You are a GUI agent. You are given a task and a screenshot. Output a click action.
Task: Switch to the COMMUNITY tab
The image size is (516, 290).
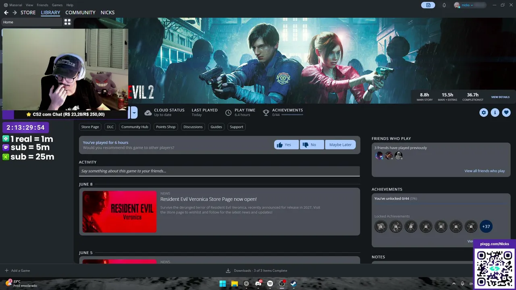[80, 12]
